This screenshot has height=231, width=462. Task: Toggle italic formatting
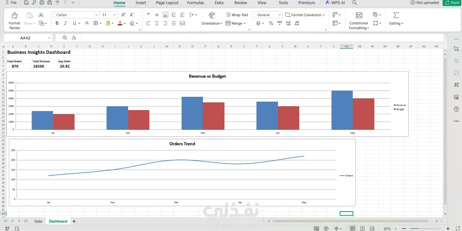point(65,23)
